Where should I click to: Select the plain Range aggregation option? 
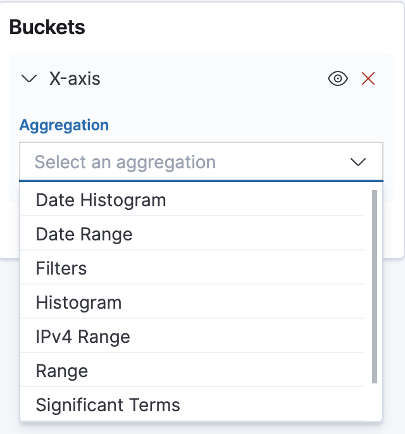pos(192,371)
